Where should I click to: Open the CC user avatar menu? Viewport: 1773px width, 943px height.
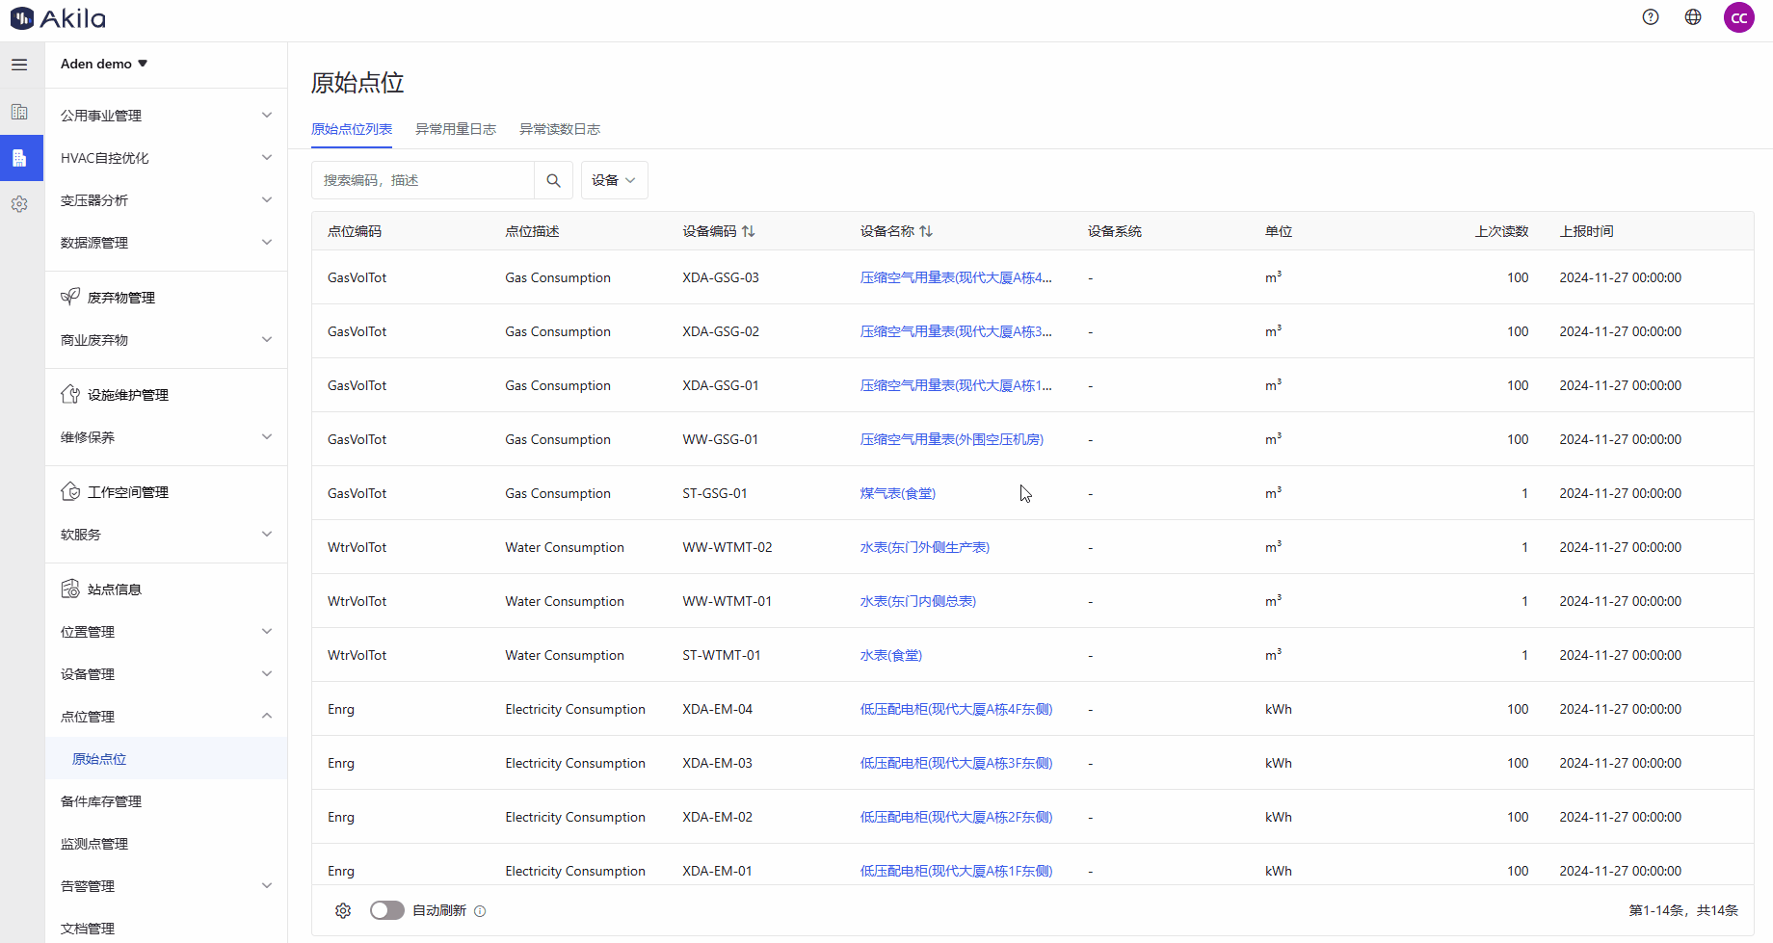point(1739,17)
